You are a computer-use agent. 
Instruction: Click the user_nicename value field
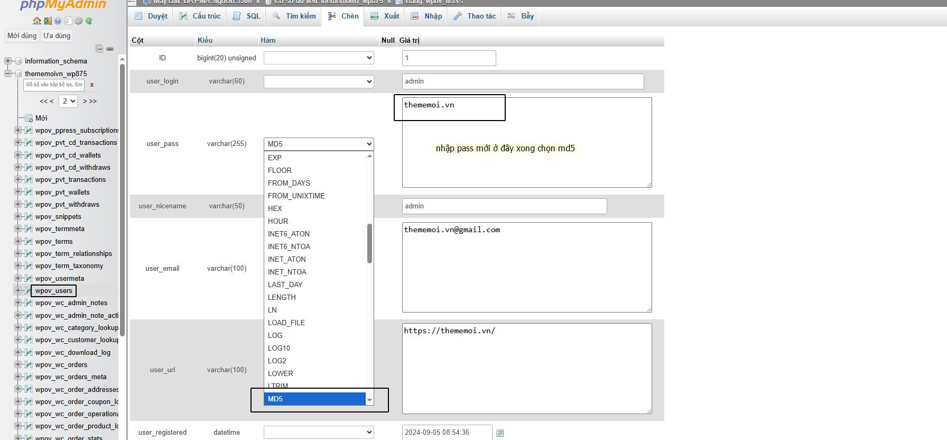pyautogui.click(x=504, y=206)
